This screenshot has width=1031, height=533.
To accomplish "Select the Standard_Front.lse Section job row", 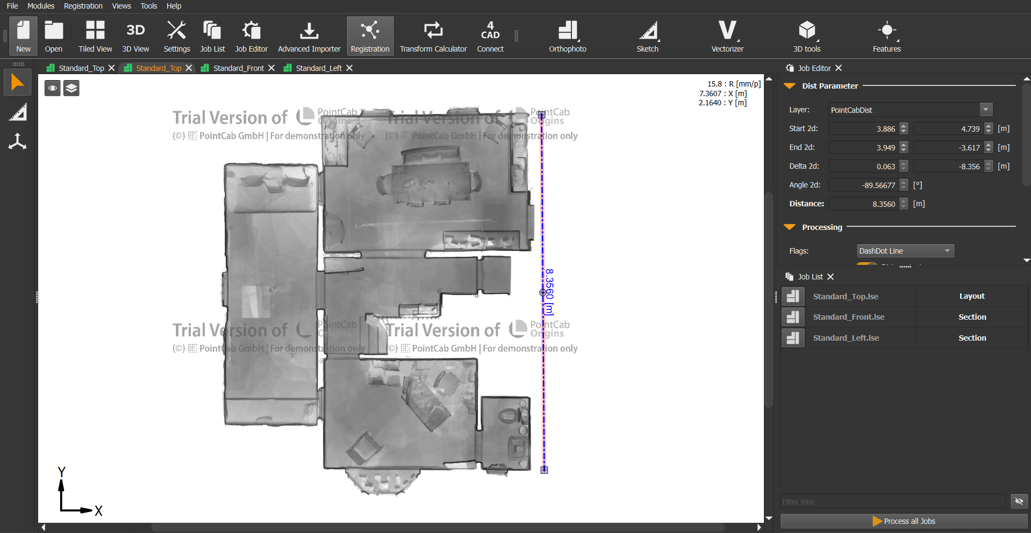I will point(904,317).
